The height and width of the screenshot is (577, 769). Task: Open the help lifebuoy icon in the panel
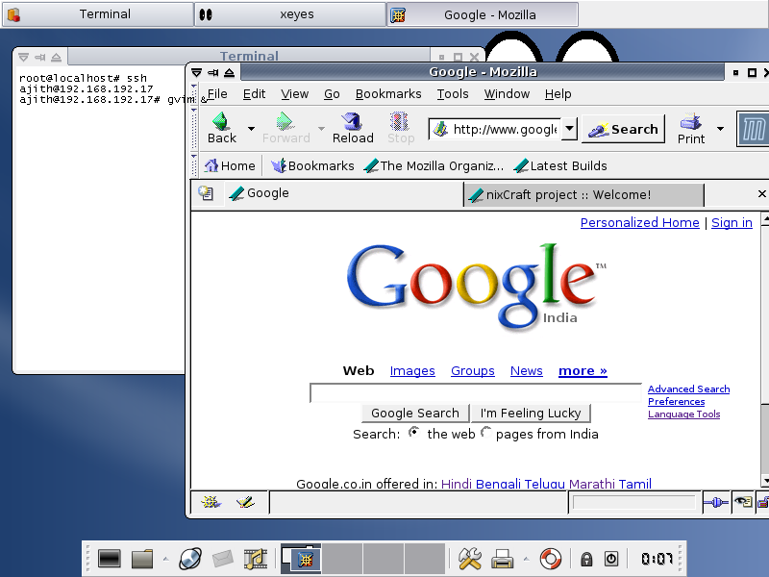point(550,559)
